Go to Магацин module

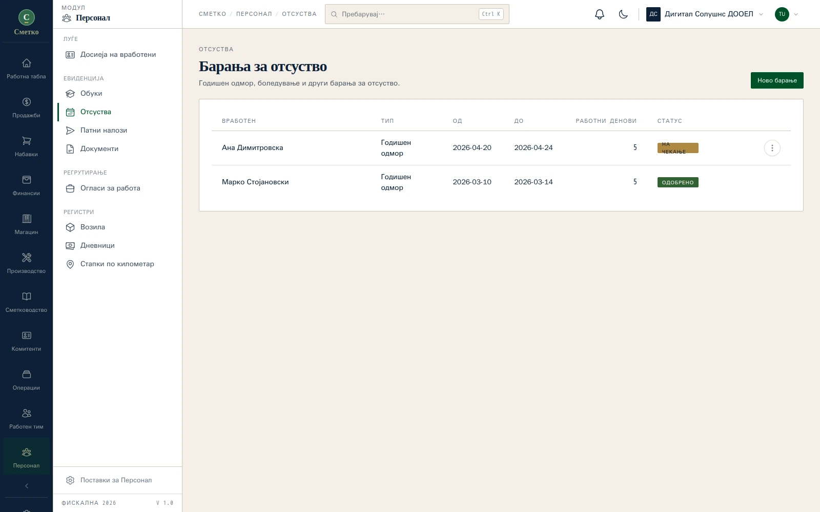pyautogui.click(x=26, y=225)
